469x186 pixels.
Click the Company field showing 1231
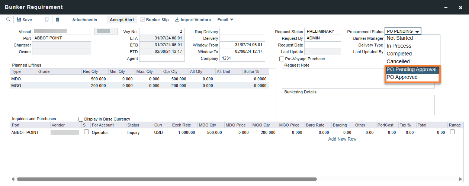242,58
